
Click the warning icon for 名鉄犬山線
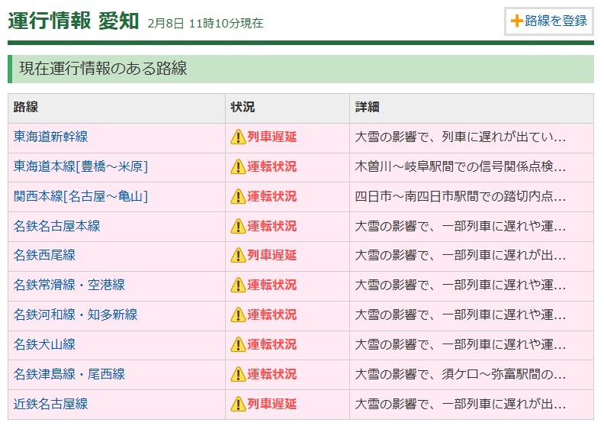click(238, 344)
